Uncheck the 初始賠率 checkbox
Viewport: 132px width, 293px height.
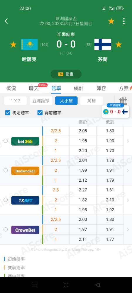(8, 113)
